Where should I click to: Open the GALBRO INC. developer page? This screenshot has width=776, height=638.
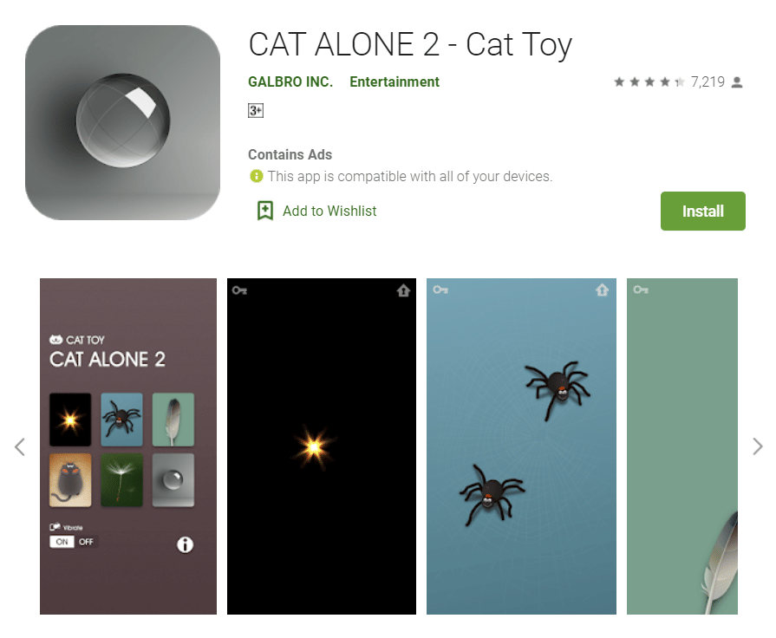point(290,81)
